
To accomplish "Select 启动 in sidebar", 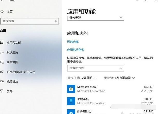I will [10, 91].
